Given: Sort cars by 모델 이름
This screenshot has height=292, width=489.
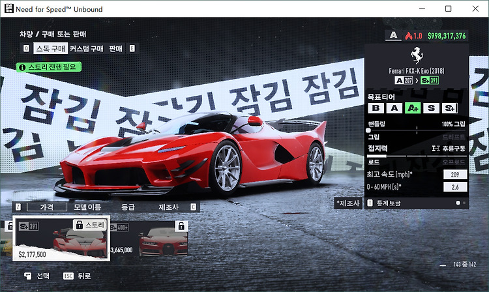Looking at the screenshot, I should [x=87, y=207].
